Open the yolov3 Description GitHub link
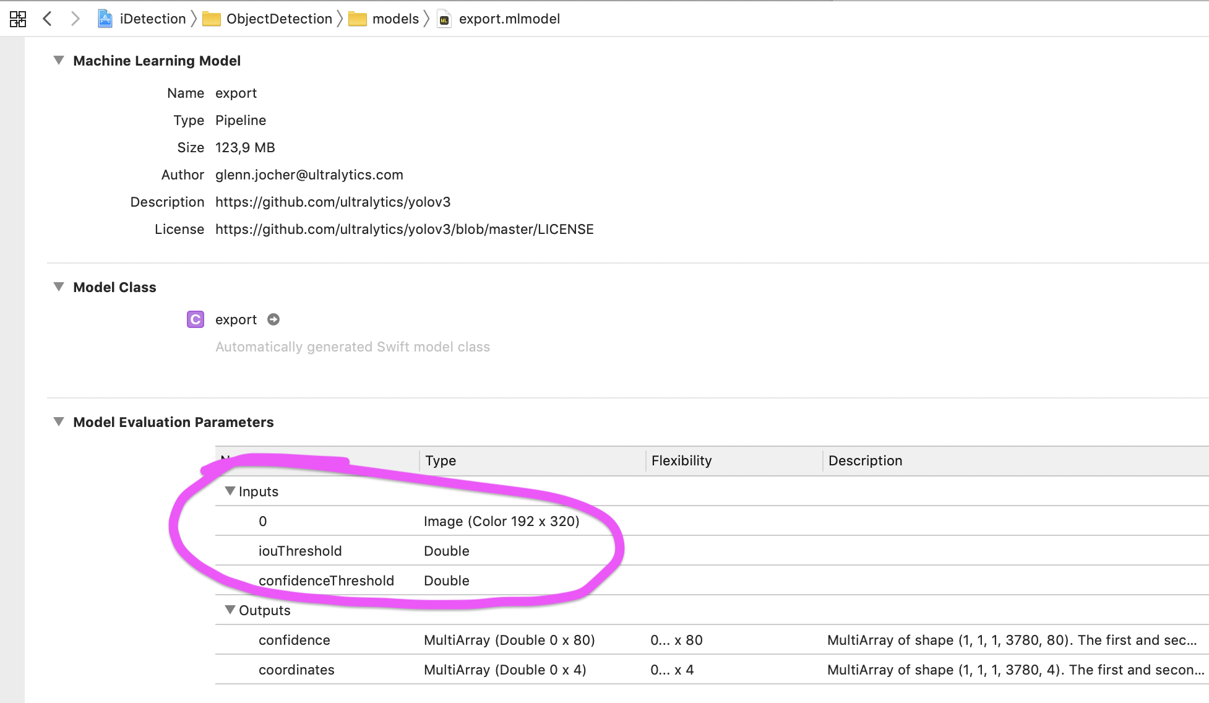Screen dimensions: 1209x703 [333, 202]
